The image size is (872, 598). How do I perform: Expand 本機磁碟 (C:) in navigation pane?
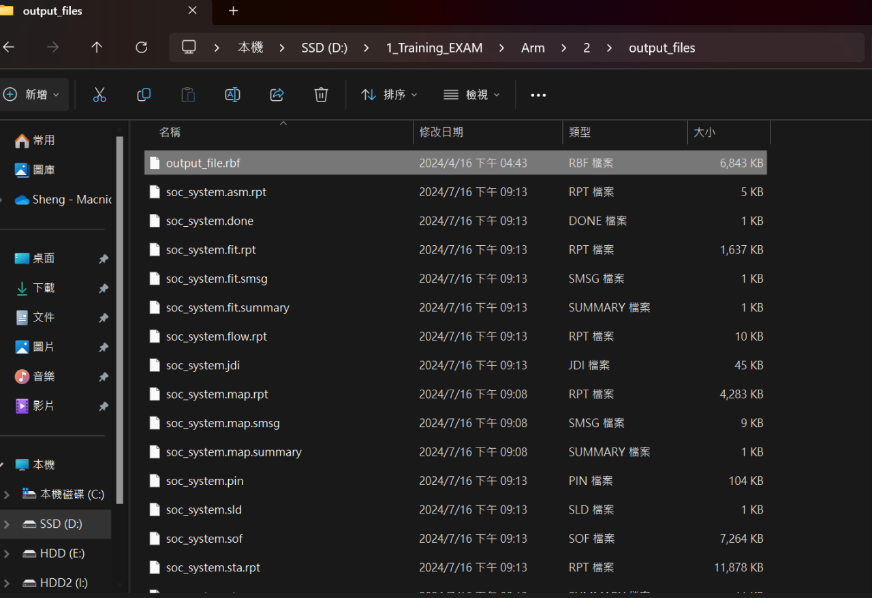7,494
